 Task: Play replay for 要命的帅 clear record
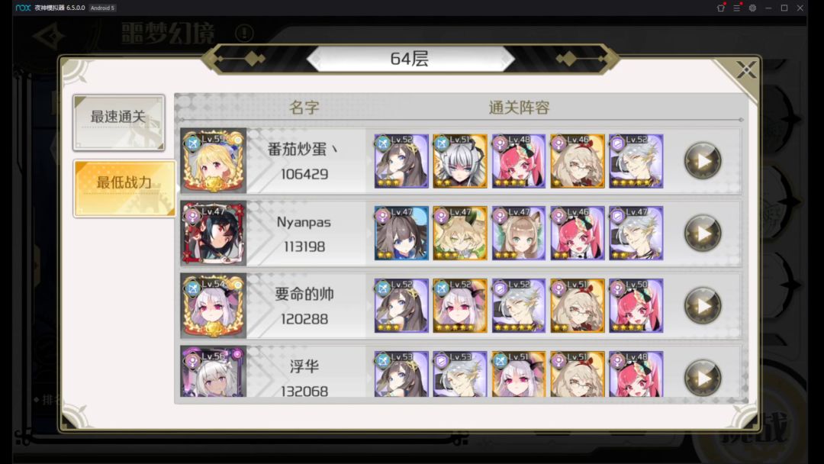(x=703, y=306)
